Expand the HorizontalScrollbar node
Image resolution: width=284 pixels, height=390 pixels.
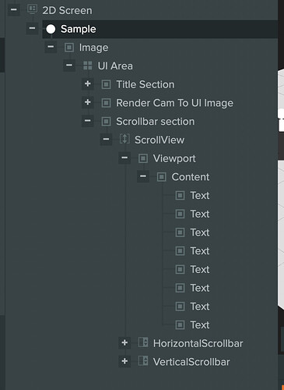[x=124, y=343]
